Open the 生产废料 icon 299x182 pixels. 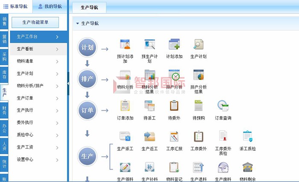coord(223,167)
